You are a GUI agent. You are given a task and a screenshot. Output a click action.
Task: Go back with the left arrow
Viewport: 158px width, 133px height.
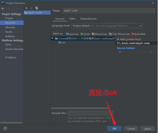click(x=3, y=8)
